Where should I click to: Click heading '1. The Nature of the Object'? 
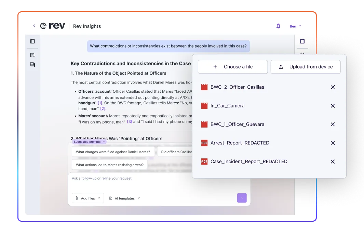pyautogui.click(x=118, y=73)
